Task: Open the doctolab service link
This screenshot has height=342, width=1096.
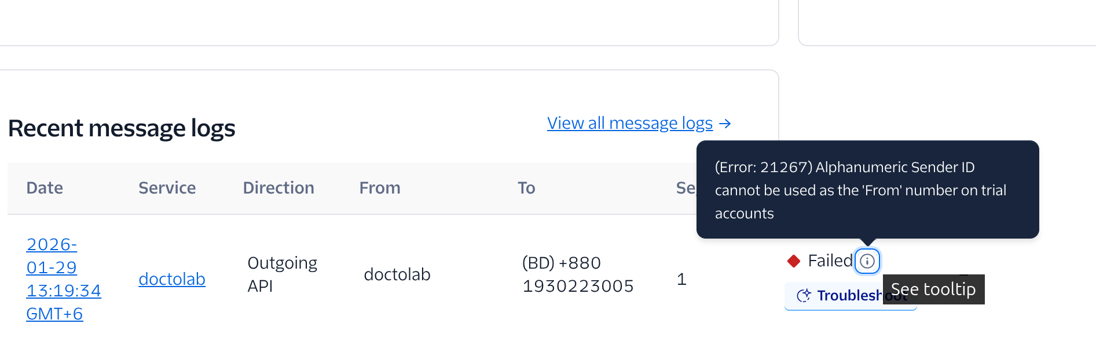Action: point(172,279)
